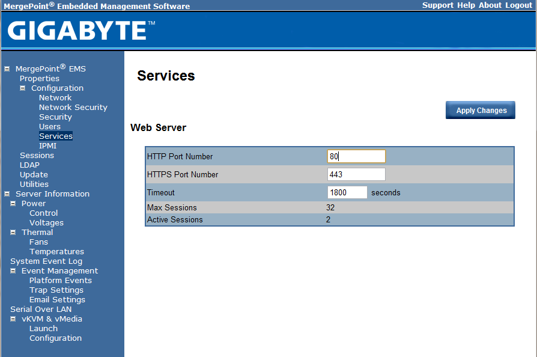Collapse the Configuration tree node

(23, 88)
